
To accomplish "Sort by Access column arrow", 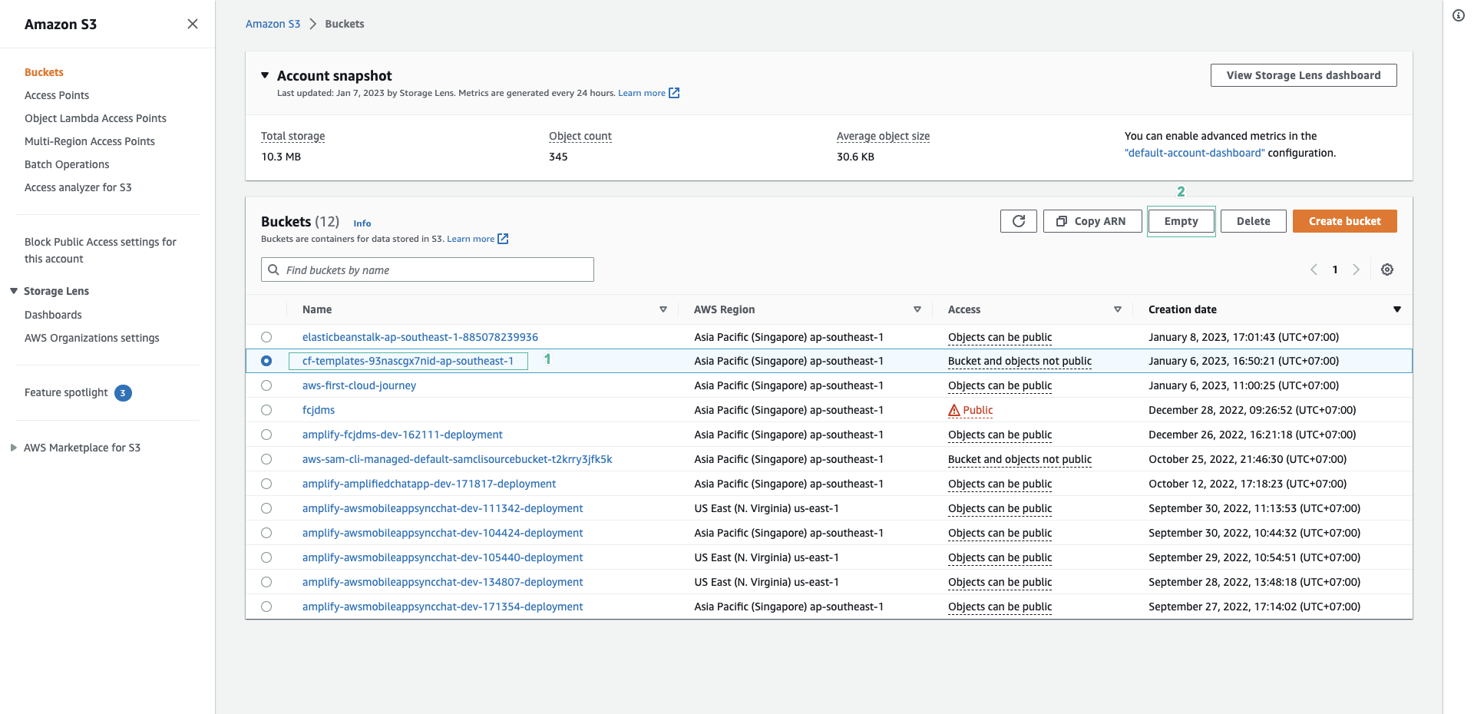I will 1118,309.
